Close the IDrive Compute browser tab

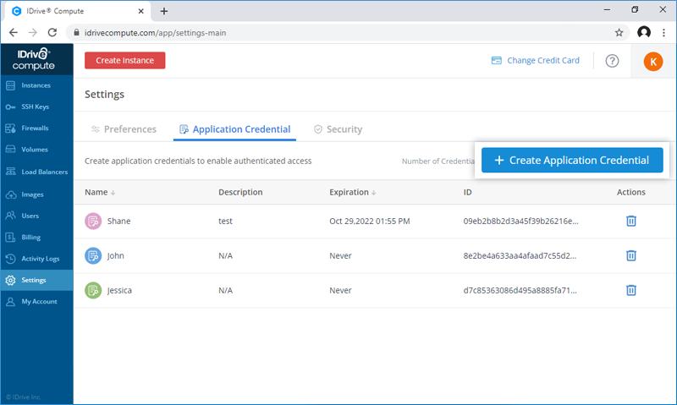pos(140,11)
